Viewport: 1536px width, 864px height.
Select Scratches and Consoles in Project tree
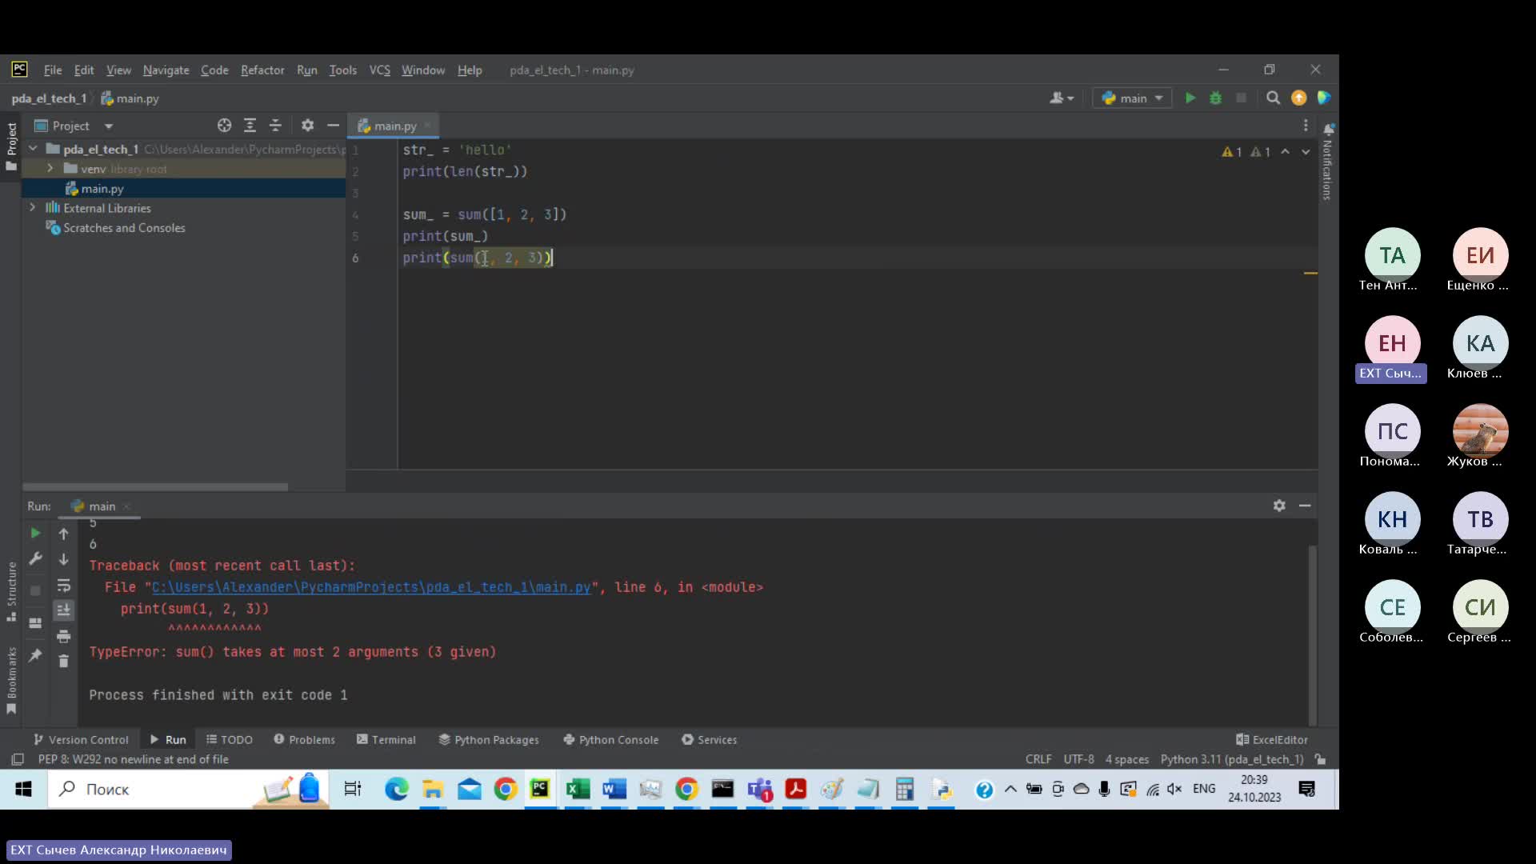pos(124,228)
